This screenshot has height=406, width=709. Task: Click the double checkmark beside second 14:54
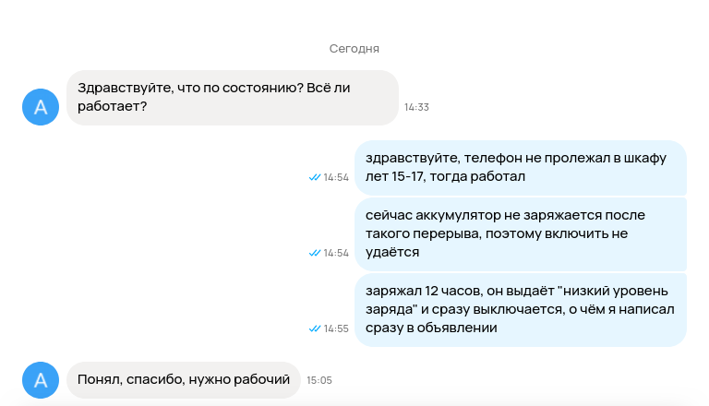coord(315,253)
